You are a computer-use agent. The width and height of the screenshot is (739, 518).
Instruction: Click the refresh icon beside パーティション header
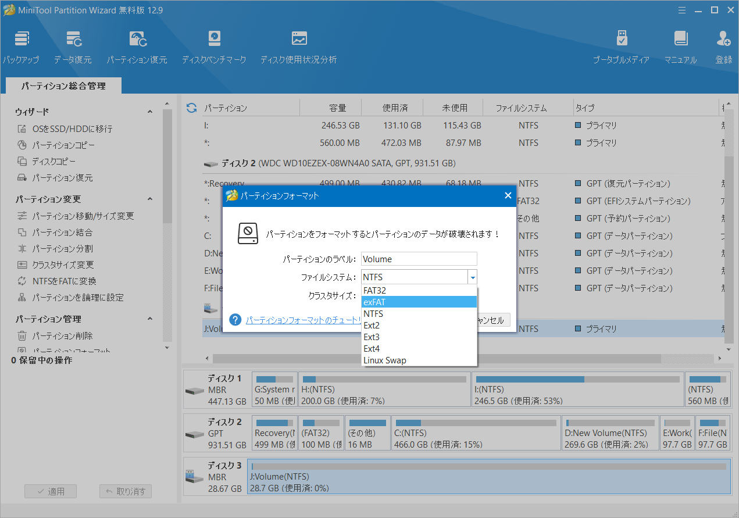(x=191, y=108)
